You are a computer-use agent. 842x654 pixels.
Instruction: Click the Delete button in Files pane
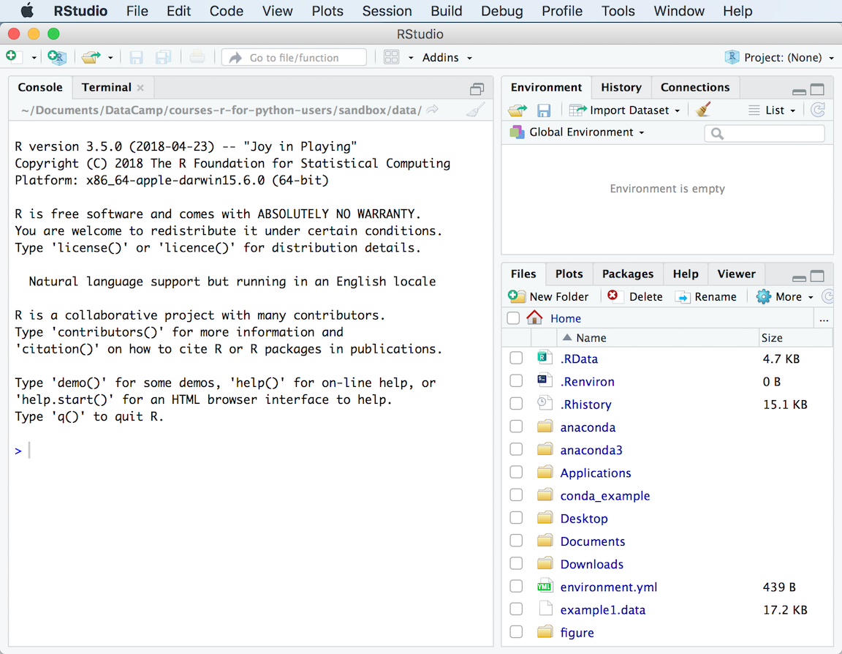635,296
